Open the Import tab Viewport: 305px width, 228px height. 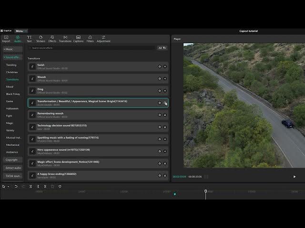6,39
